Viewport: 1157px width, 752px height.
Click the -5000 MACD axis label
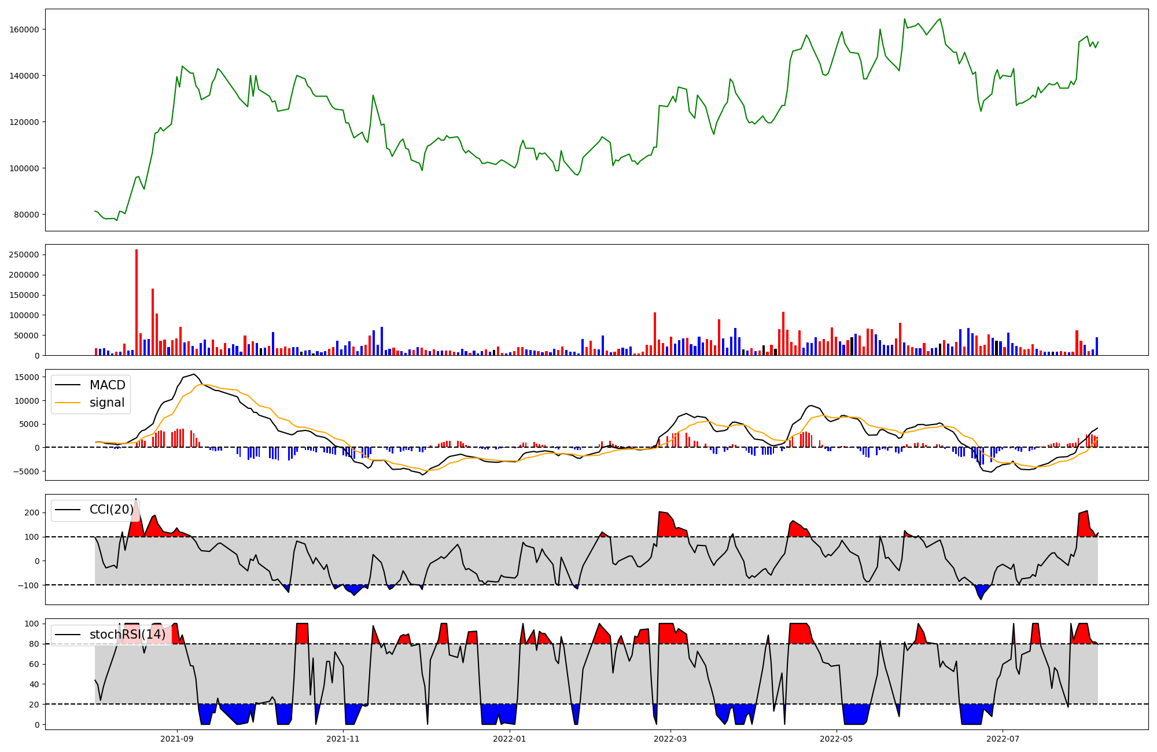click(26, 471)
